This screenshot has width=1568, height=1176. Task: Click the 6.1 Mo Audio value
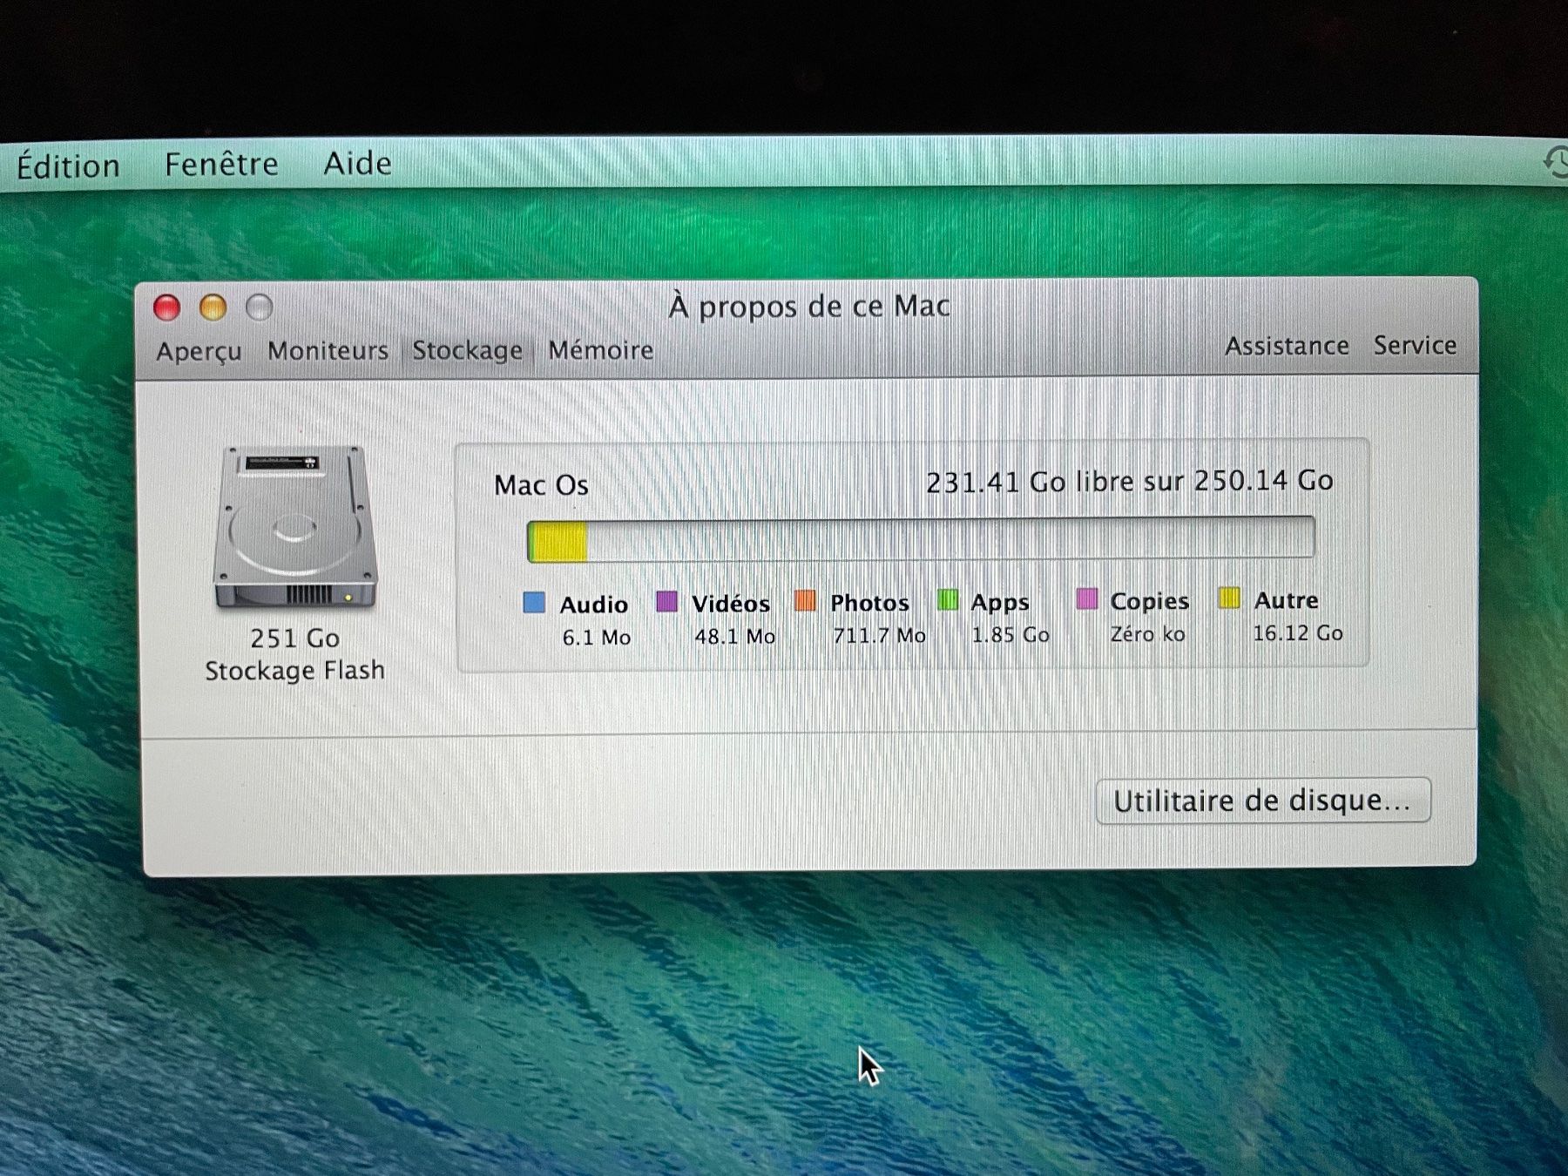596,638
